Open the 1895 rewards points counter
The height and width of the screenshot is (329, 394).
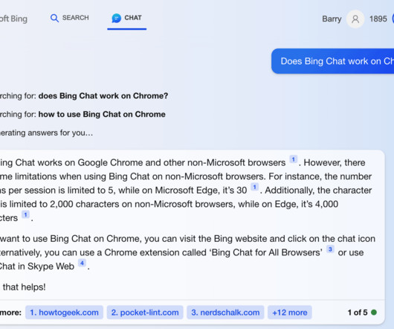pyautogui.click(x=378, y=19)
